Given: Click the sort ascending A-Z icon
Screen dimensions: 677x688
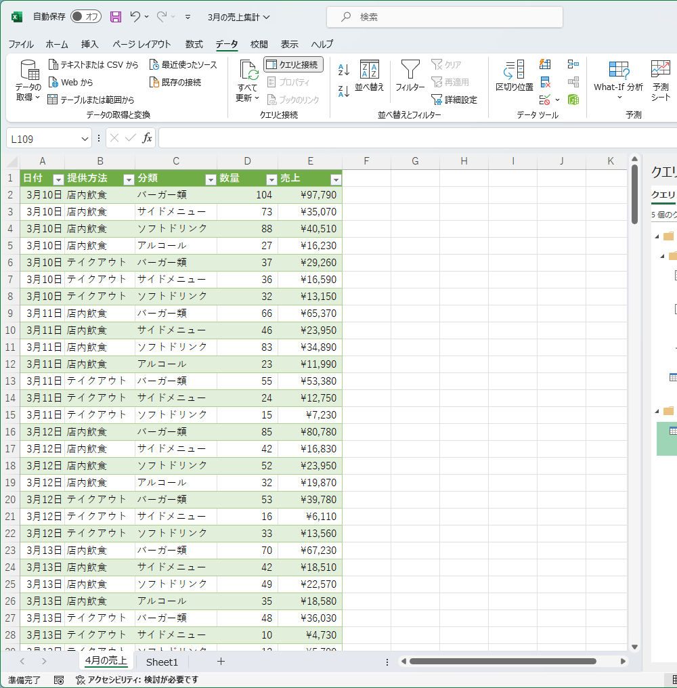Looking at the screenshot, I should click(x=343, y=70).
